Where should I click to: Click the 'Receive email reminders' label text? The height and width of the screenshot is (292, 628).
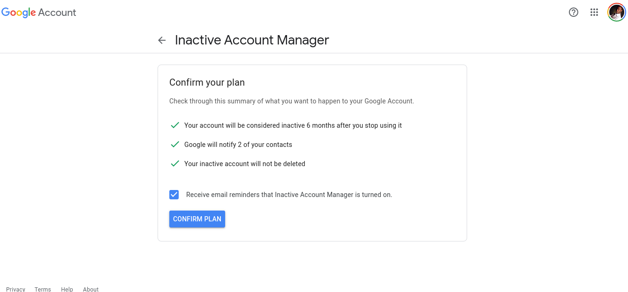tap(289, 195)
